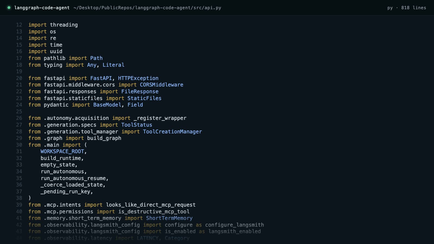Click '_pending_run_key' on line 37
This screenshot has width=434, height=244.
point(65,191)
